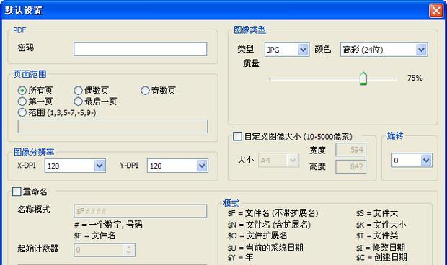This screenshot has width=447, height=265.
Task: Expand the 类型 JPG dropdown
Action: (x=303, y=50)
